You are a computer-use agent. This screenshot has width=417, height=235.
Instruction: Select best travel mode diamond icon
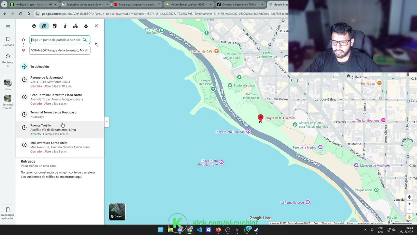click(x=34, y=26)
